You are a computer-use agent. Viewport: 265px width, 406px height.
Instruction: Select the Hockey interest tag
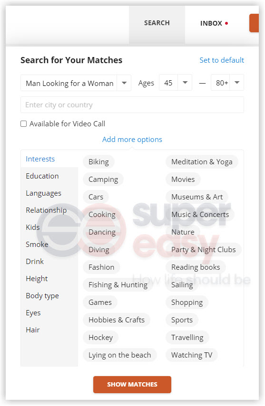click(x=101, y=338)
